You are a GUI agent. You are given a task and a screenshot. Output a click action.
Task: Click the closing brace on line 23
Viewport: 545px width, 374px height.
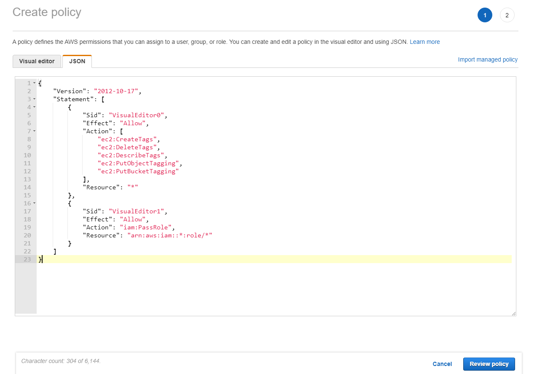[x=39, y=259]
